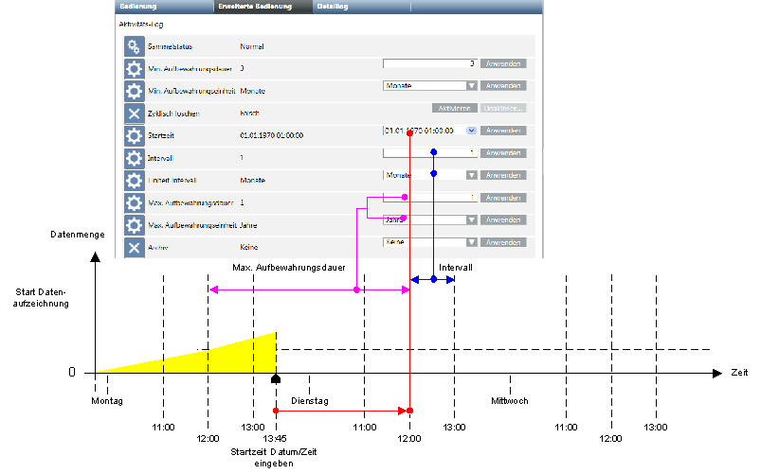Click Anwenden in the Archiv row
This screenshot has height=473, width=779.
pos(502,242)
